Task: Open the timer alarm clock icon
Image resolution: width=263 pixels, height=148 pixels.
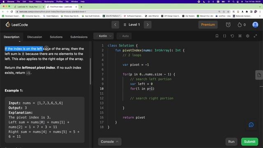Action: [x=228, y=25]
